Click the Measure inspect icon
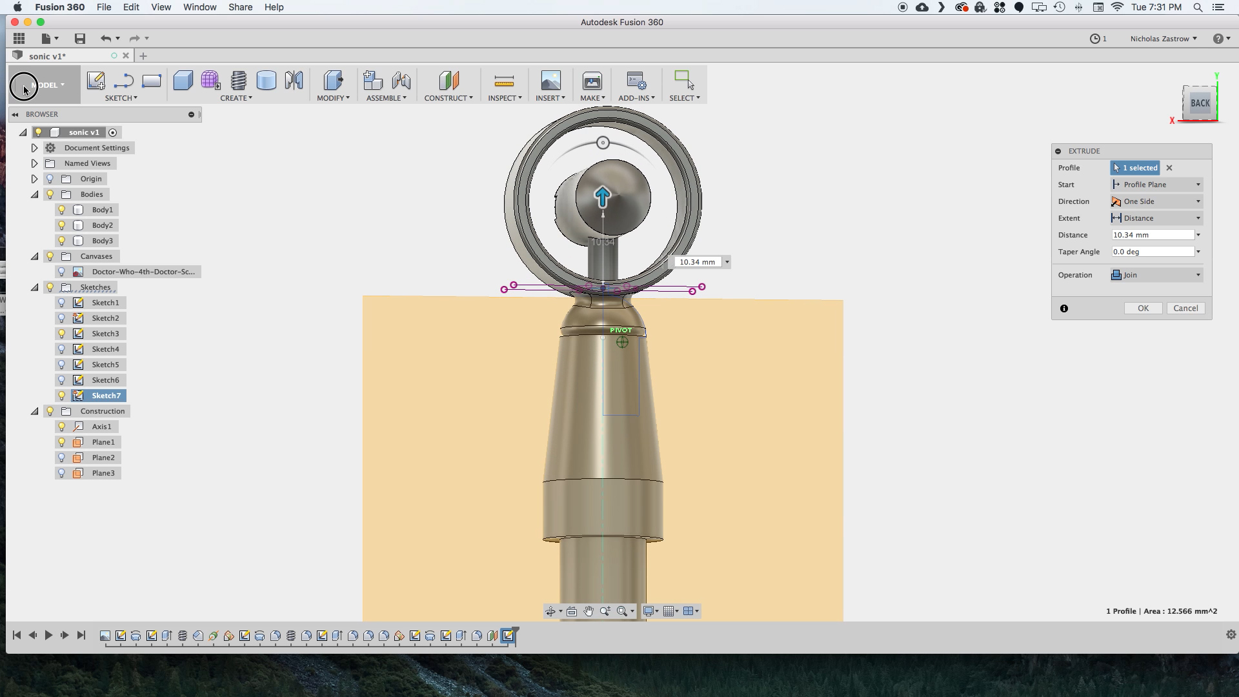 (x=504, y=81)
